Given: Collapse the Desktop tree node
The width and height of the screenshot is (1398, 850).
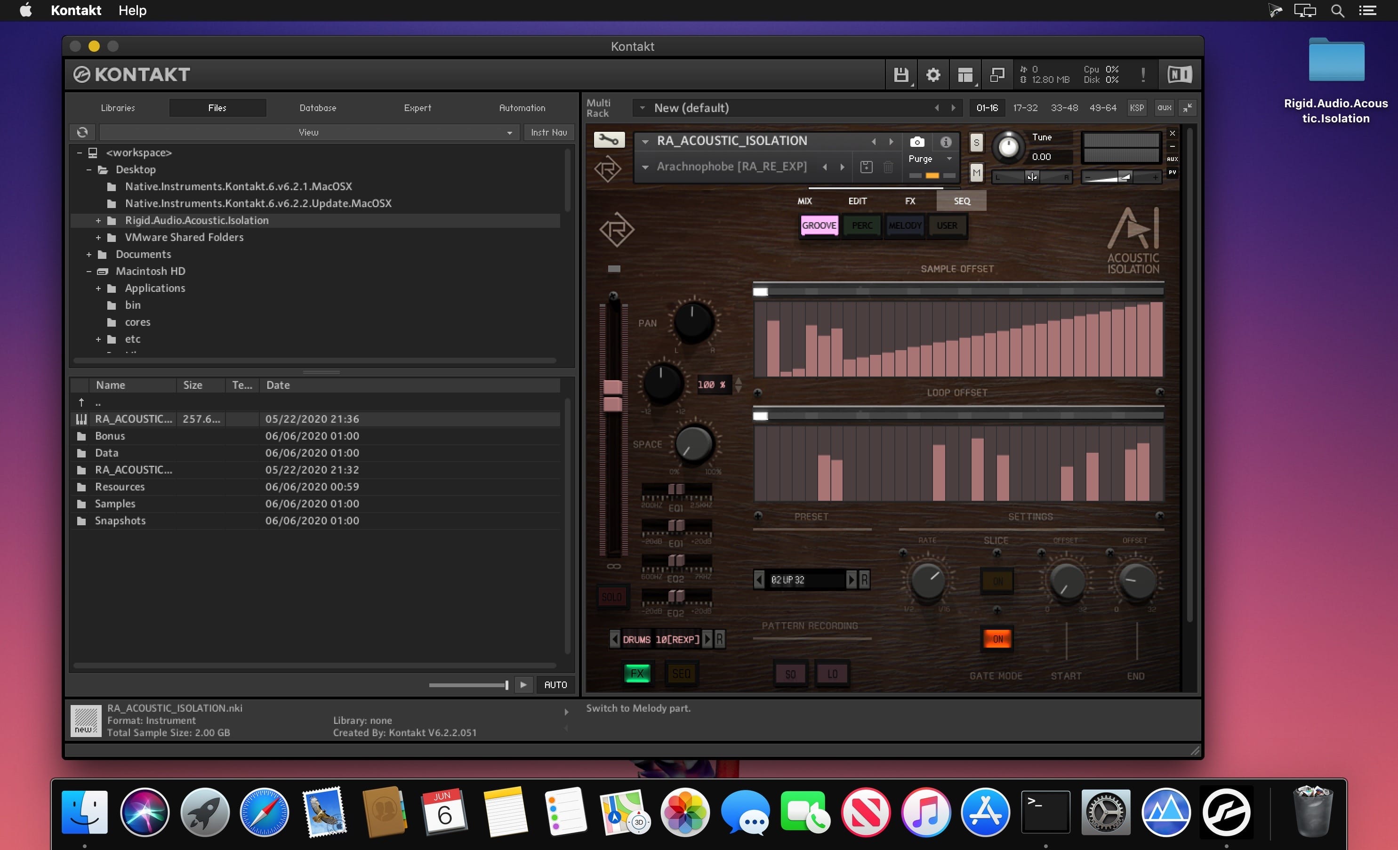Looking at the screenshot, I should click(88, 169).
